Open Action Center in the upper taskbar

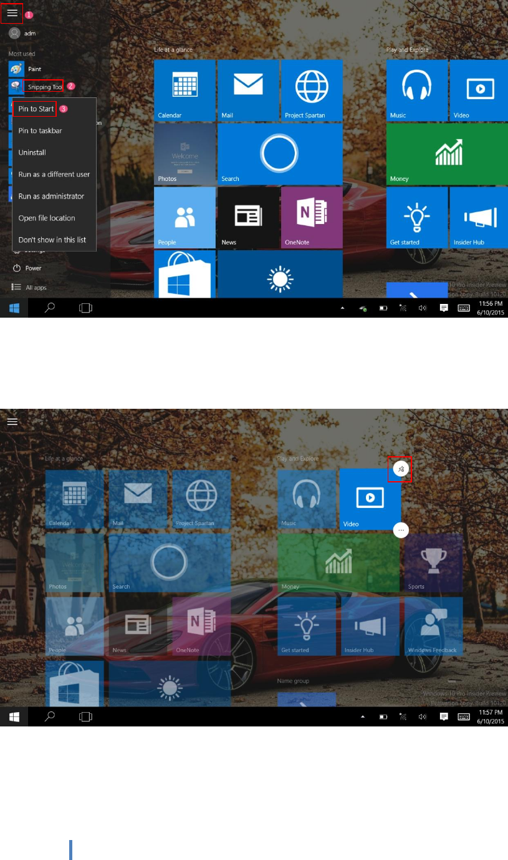(x=444, y=308)
